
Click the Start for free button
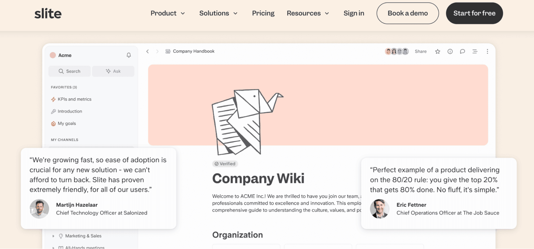[x=474, y=13]
